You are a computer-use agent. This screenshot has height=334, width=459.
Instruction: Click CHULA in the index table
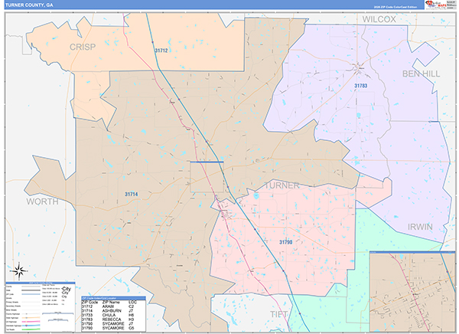click(x=109, y=315)
